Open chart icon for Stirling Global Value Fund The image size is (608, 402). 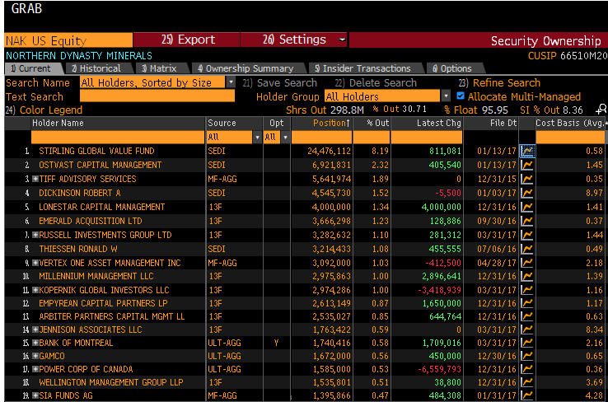(527, 152)
